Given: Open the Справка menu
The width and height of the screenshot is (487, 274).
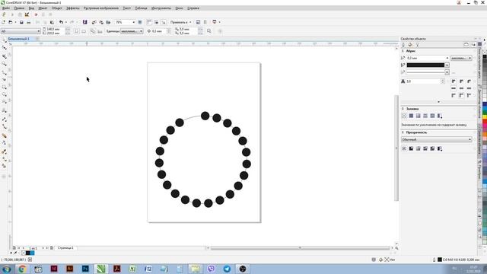Looking at the screenshot, I should pyautogui.click(x=193, y=8).
